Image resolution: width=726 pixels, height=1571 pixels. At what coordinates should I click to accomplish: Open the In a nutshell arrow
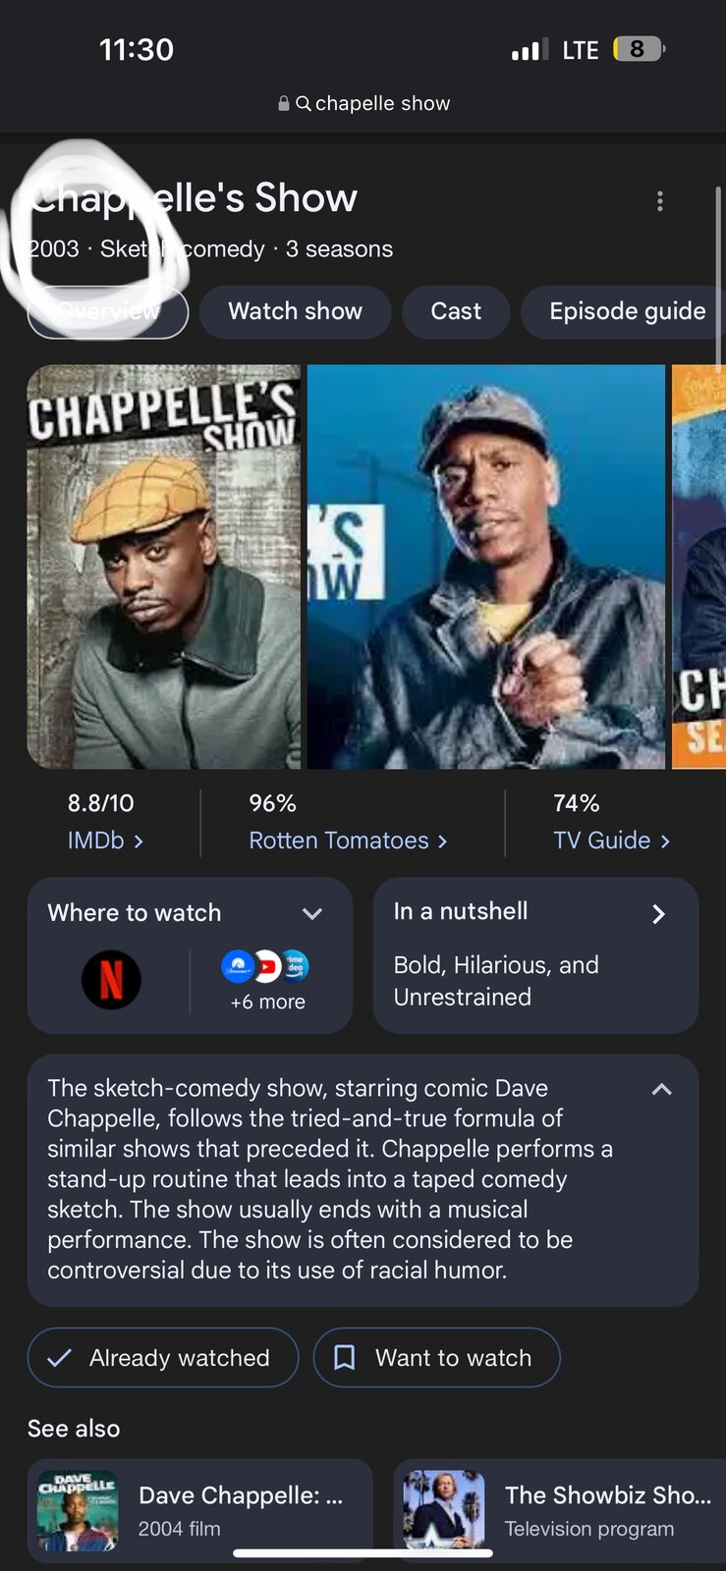(x=658, y=914)
